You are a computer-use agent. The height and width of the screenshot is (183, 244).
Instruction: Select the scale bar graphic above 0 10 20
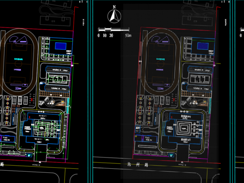click(113, 30)
